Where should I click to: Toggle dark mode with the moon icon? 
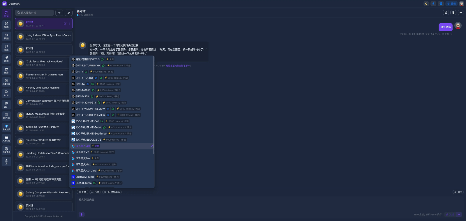coord(426,4)
